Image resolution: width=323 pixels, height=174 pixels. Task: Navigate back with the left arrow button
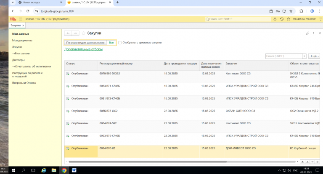click(x=68, y=33)
